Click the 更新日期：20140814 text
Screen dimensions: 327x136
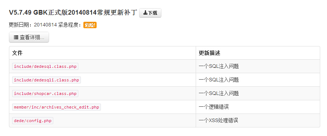[33, 25]
